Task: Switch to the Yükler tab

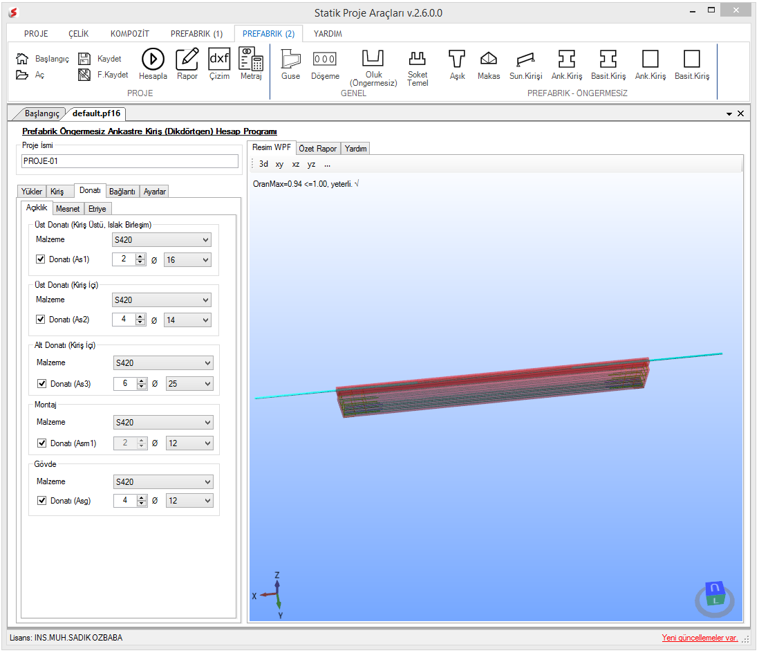Action: tap(32, 192)
